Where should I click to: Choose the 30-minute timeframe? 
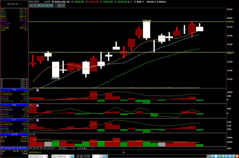coord(47,5)
